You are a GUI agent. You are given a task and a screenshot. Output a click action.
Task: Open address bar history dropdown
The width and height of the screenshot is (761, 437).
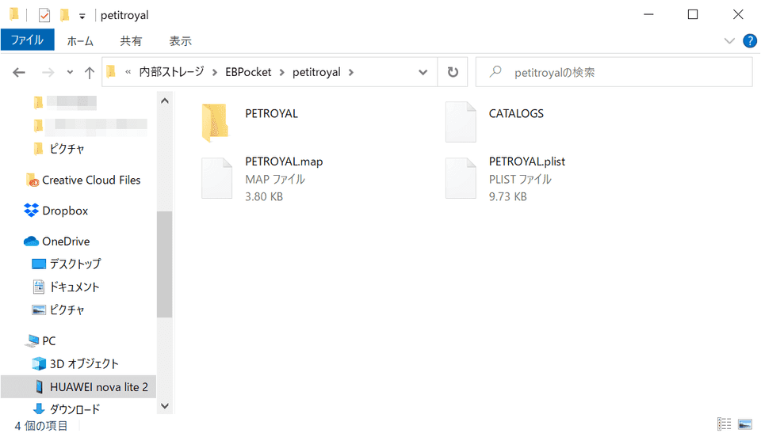[x=423, y=72]
